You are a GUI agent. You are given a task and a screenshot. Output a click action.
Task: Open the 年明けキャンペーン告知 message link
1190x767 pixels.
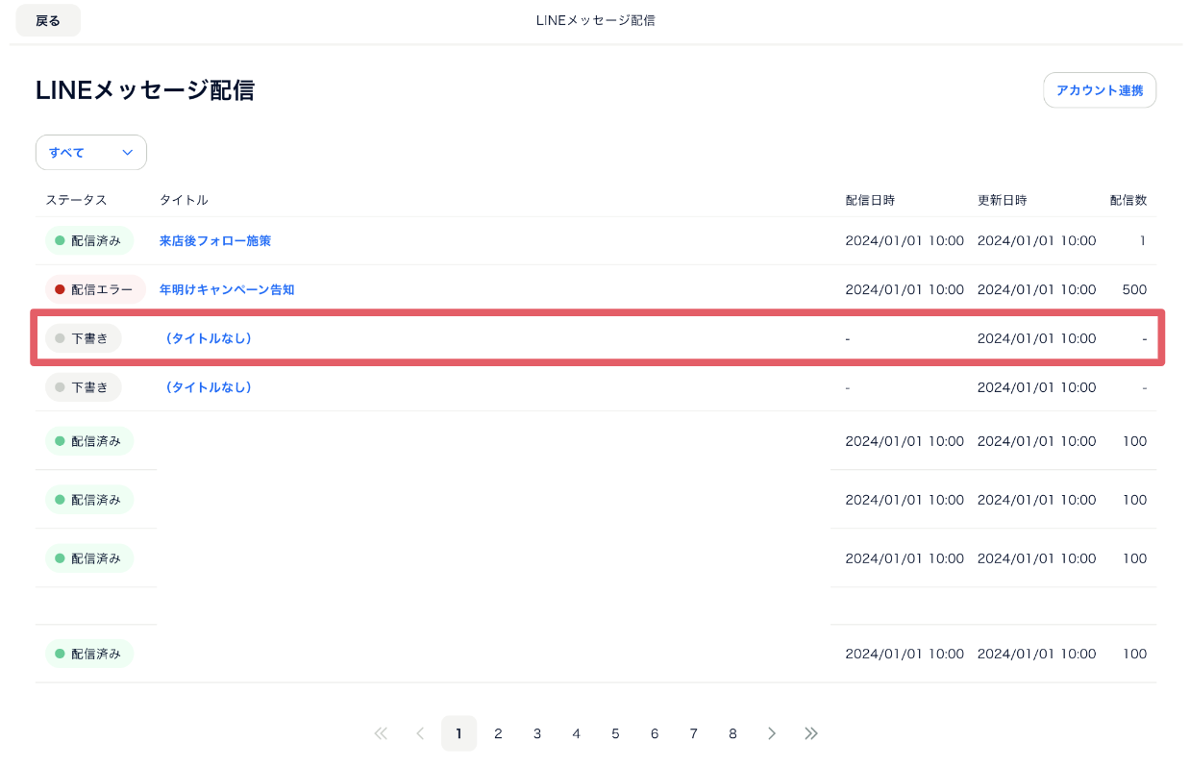click(x=227, y=289)
